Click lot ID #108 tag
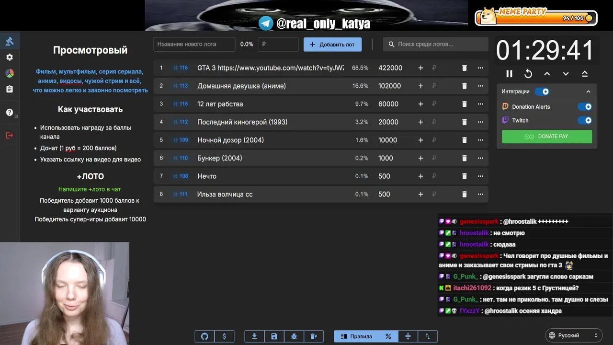The height and width of the screenshot is (345, 613). tap(181, 176)
